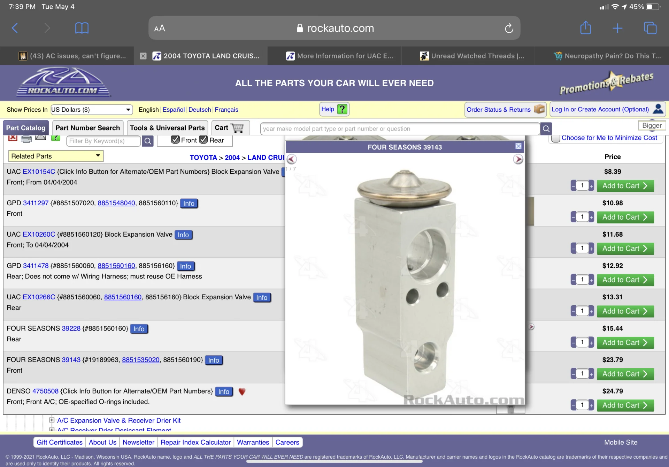The height and width of the screenshot is (467, 669).
Task: Click the 2004 breadcrumb link
Action: coord(232,158)
